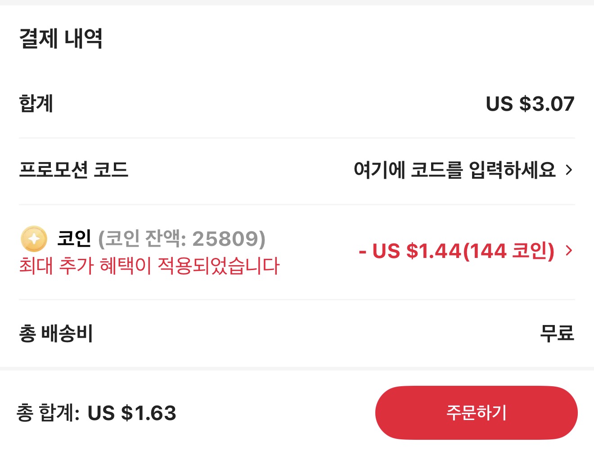Expand the promotion code entry row
Viewport: 594px width, 456px height.
point(570,170)
